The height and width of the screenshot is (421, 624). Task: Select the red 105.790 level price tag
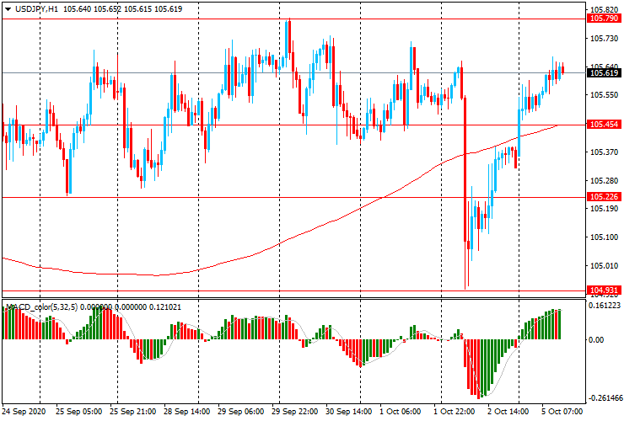[604, 19]
